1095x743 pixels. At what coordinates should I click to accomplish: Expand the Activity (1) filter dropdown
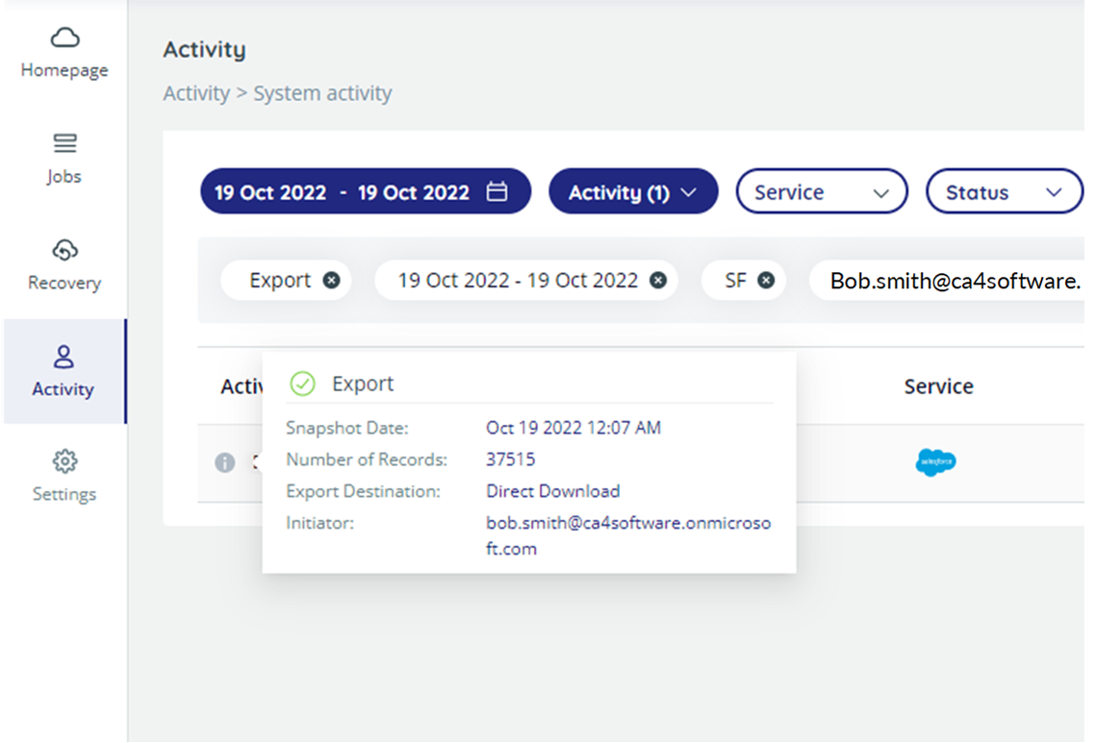(x=632, y=191)
